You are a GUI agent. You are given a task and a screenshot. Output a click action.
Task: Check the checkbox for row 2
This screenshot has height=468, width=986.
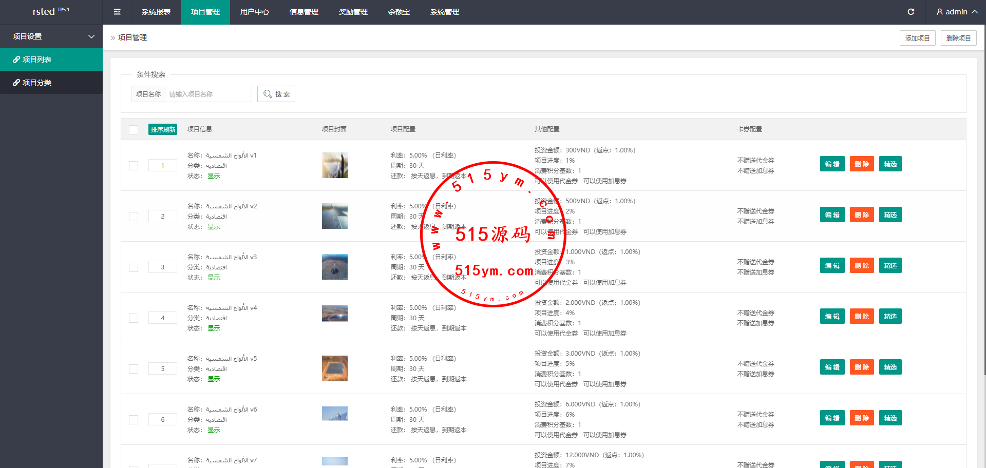click(134, 217)
